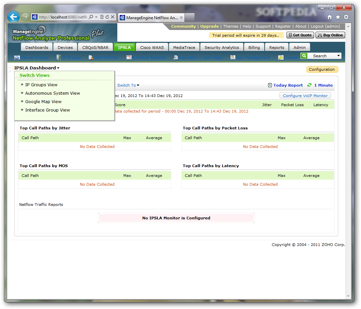
Task: Click the Netflow Traffic Reports text
Action: (x=41, y=205)
